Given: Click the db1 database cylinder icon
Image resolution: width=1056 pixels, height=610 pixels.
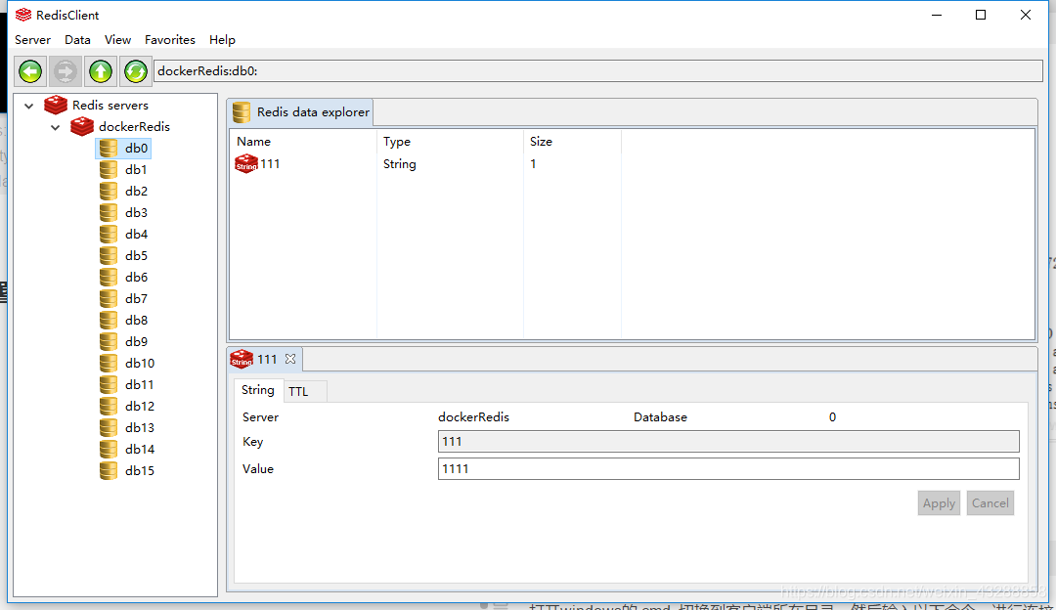Looking at the screenshot, I should coord(109,170).
